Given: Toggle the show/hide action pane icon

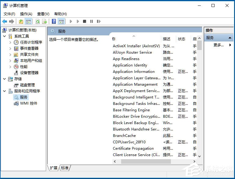Looking at the screenshot, I should coord(61,21).
